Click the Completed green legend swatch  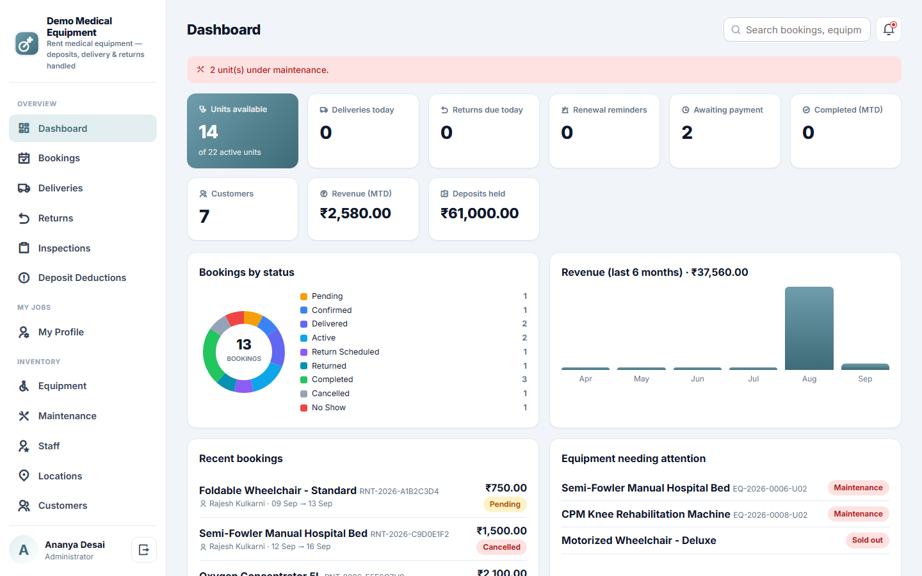304,380
